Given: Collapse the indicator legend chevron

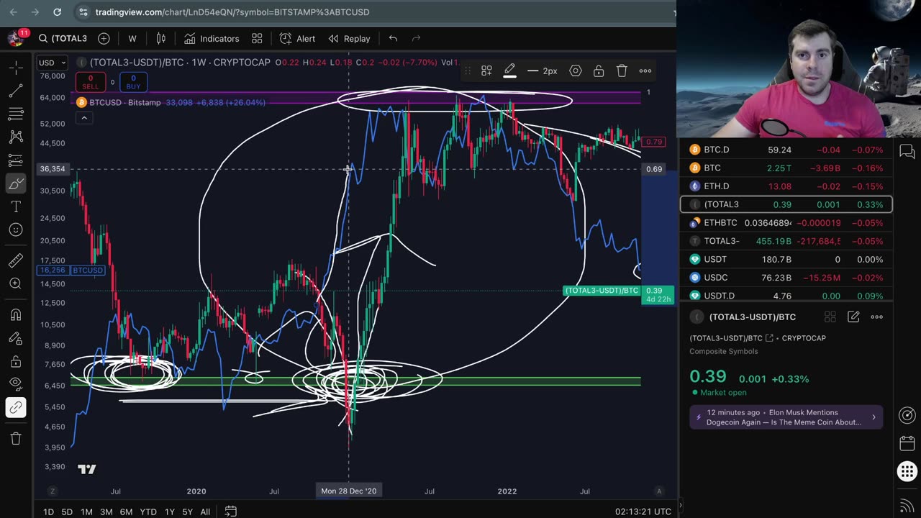Looking at the screenshot, I should (84, 118).
